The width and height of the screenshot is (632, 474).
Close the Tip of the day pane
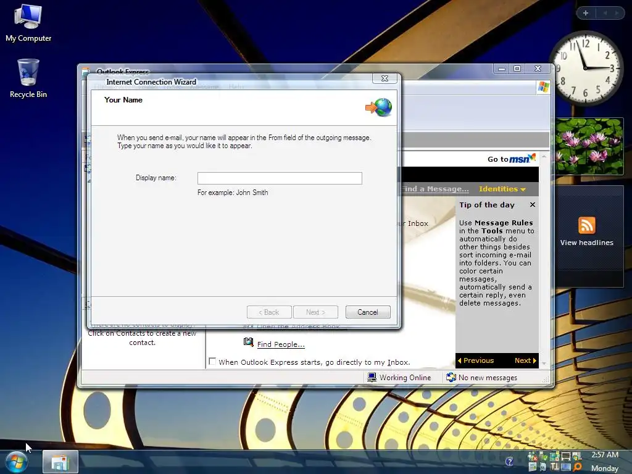click(x=533, y=205)
